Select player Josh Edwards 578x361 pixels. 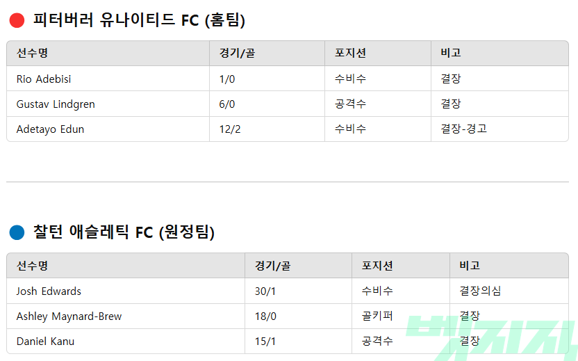point(49,291)
